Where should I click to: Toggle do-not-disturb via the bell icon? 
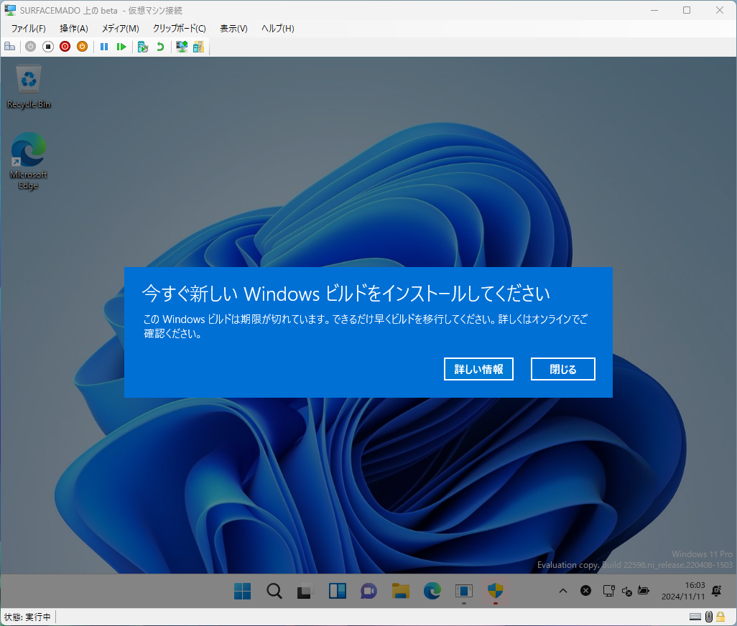pos(715,591)
